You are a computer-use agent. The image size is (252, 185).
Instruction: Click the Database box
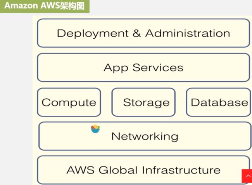tap(219, 102)
